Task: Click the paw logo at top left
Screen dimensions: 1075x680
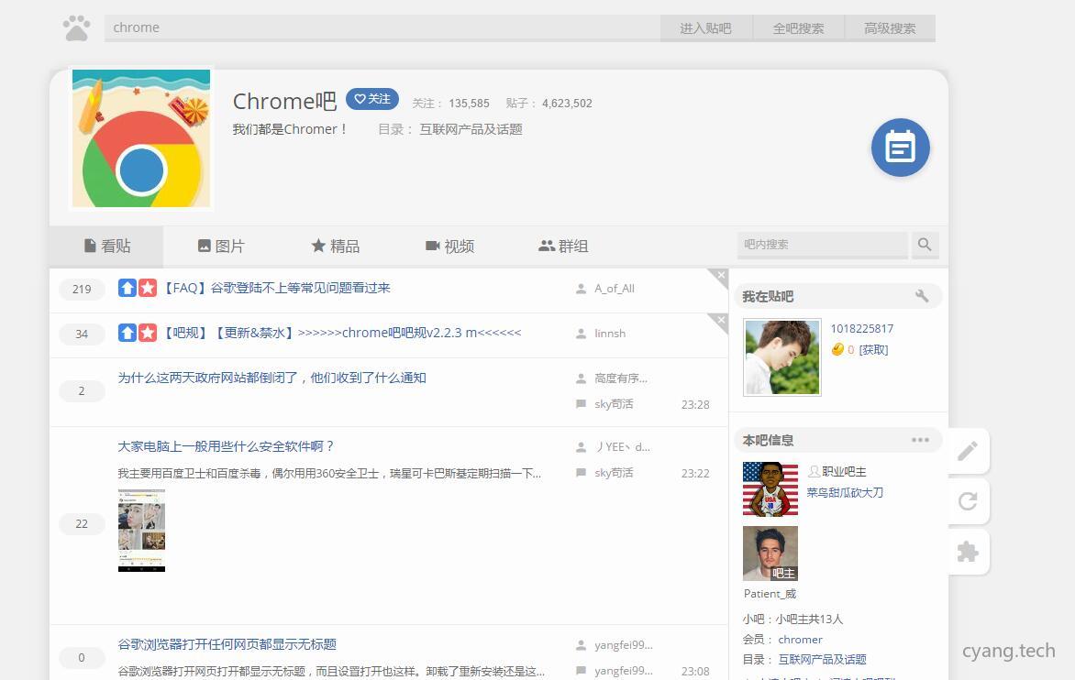Action: [x=76, y=27]
